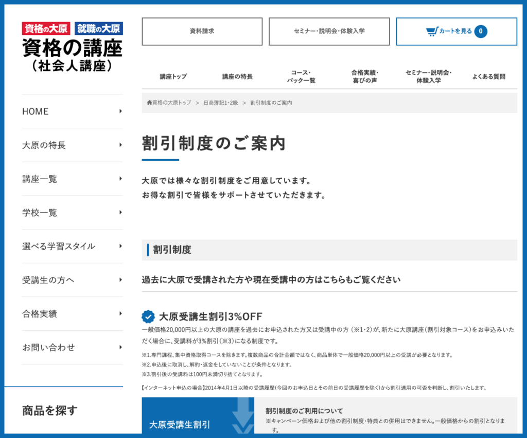Open 選べる学習スタイル sidebar item
This screenshot has height=438, width=527.
72,246
